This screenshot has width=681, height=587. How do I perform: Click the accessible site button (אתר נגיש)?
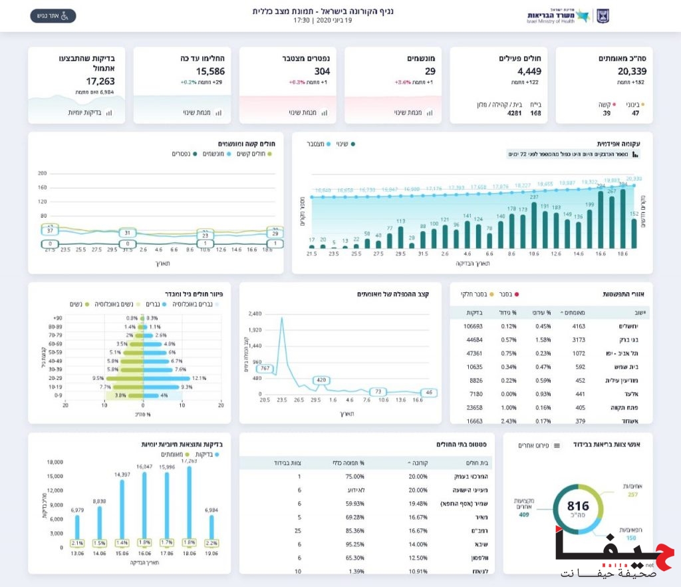pyautogui.click(x=53, y=16)
